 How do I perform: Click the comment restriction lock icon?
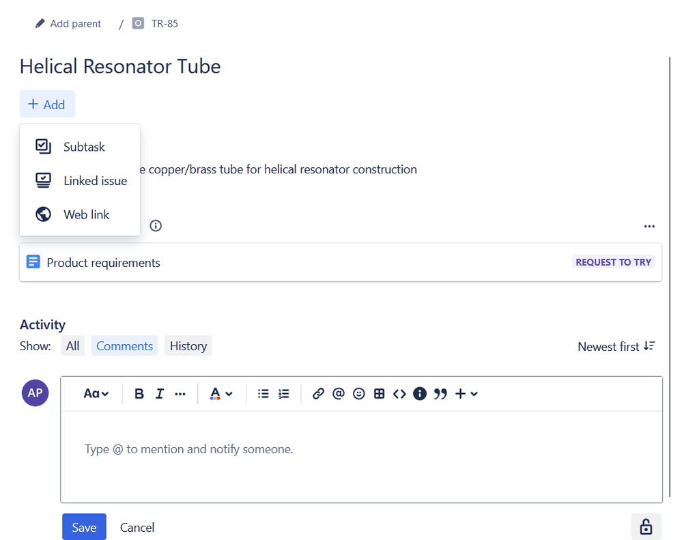(646, 526)
